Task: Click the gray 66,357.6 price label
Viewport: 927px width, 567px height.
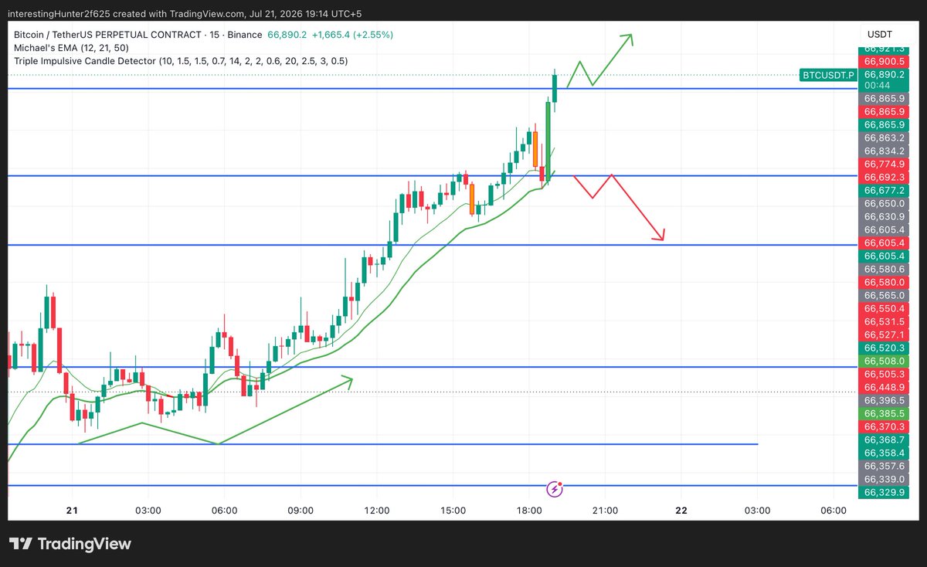Action: pos(885,466)
